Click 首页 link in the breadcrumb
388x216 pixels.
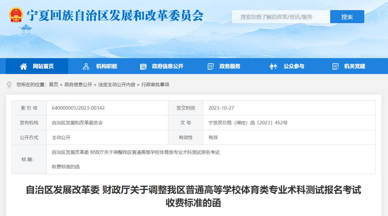(x=53, y=85)
